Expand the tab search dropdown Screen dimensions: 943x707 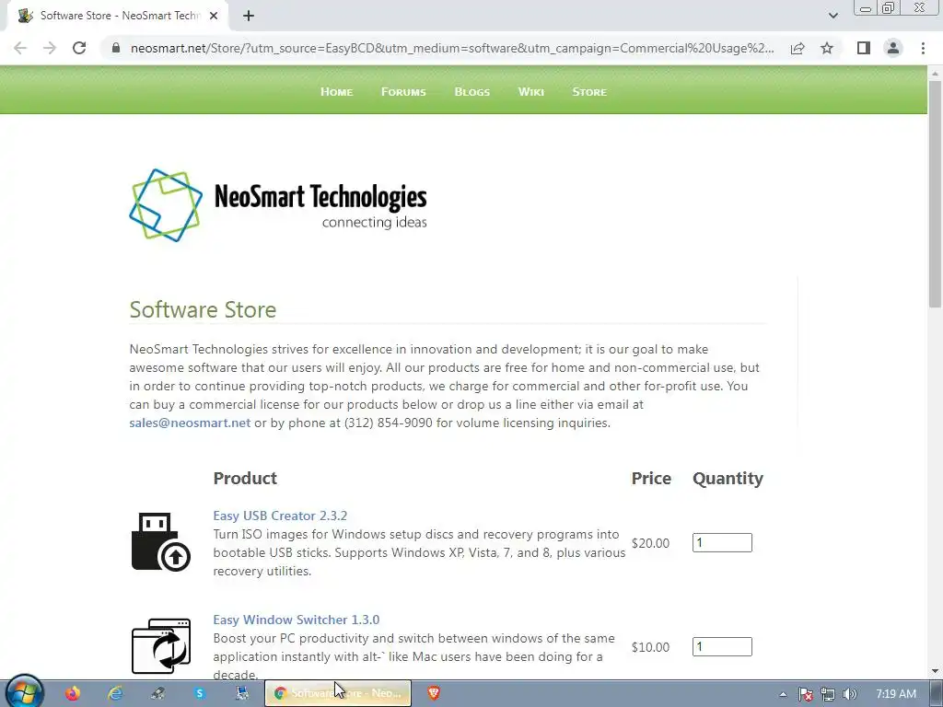coord(832,16)
